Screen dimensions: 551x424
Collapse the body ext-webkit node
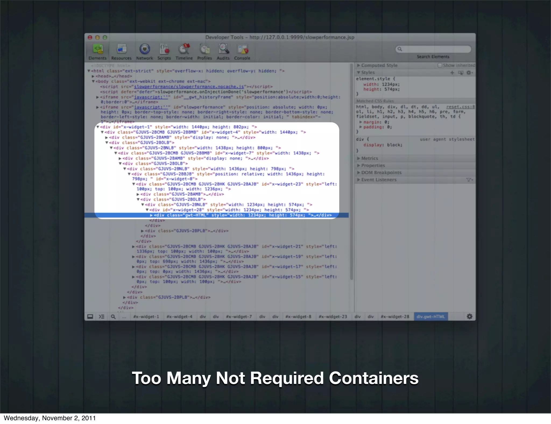coord(93,81)
